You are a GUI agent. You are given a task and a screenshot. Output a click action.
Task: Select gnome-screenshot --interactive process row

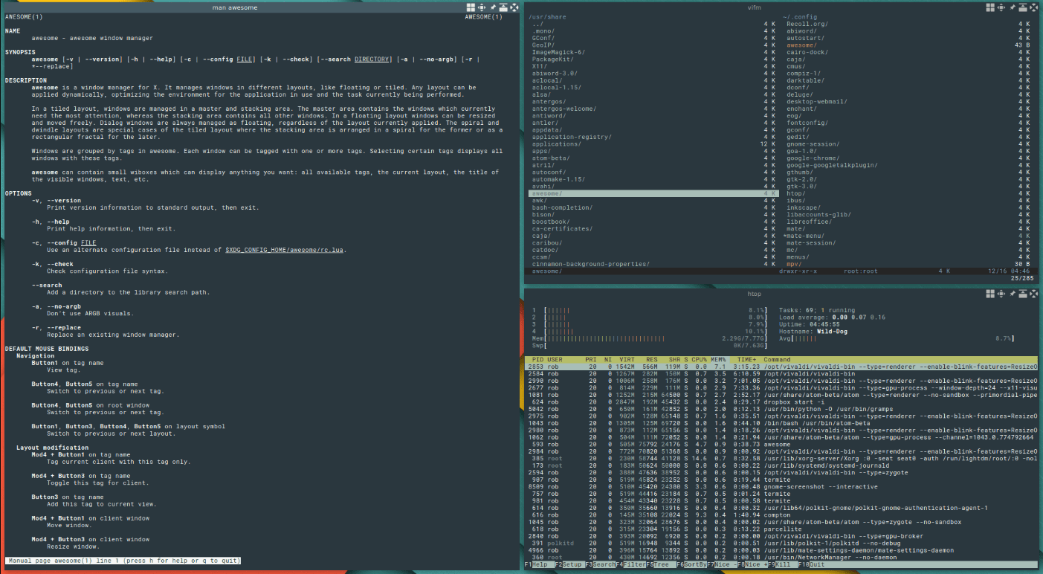(781, 487)
